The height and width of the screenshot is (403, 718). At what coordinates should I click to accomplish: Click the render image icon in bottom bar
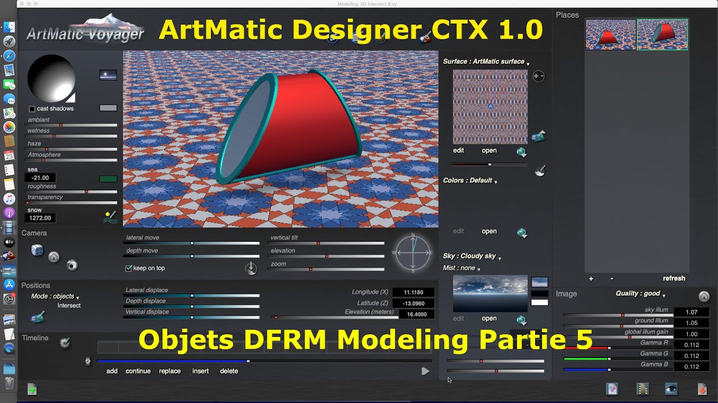pyautogui.click(x=612, y=389)
